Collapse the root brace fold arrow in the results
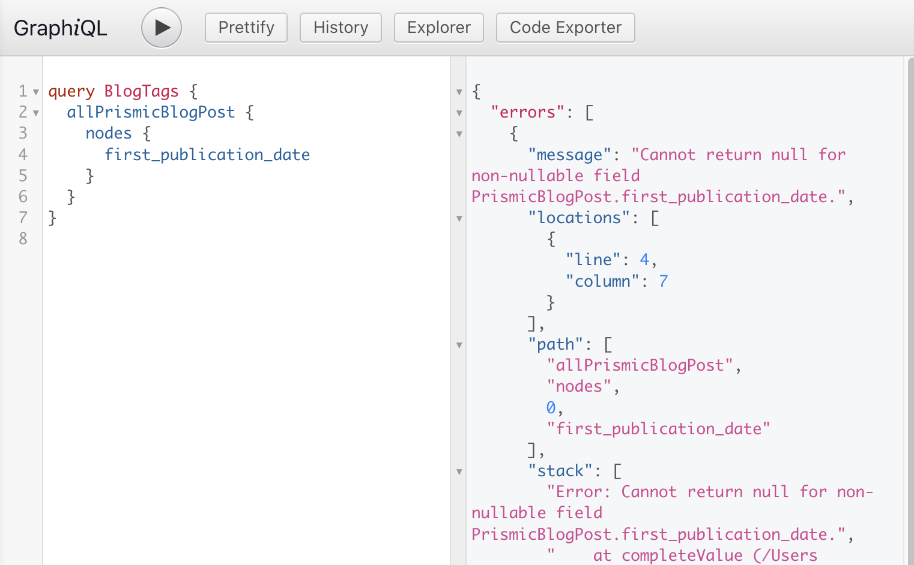Viewport: 914px width, 565px height. tap(459, 92)
